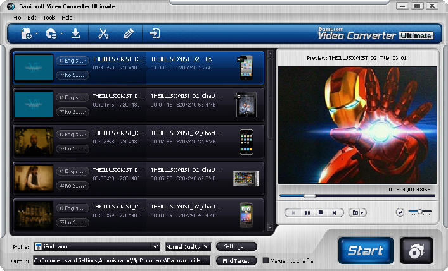This screenshot has width=448, height=271.
Task: Open subtitle dropdown in the 34.7MB row
Action: (72, 186)
